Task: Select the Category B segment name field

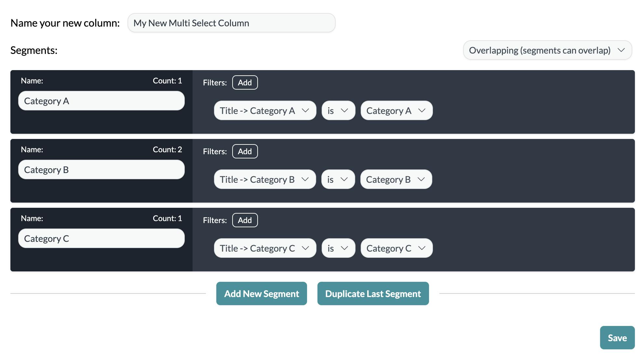Action: click(101, 169)
